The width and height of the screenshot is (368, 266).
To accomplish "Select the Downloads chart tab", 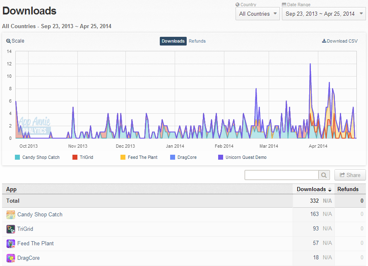I will coord(173,41).
